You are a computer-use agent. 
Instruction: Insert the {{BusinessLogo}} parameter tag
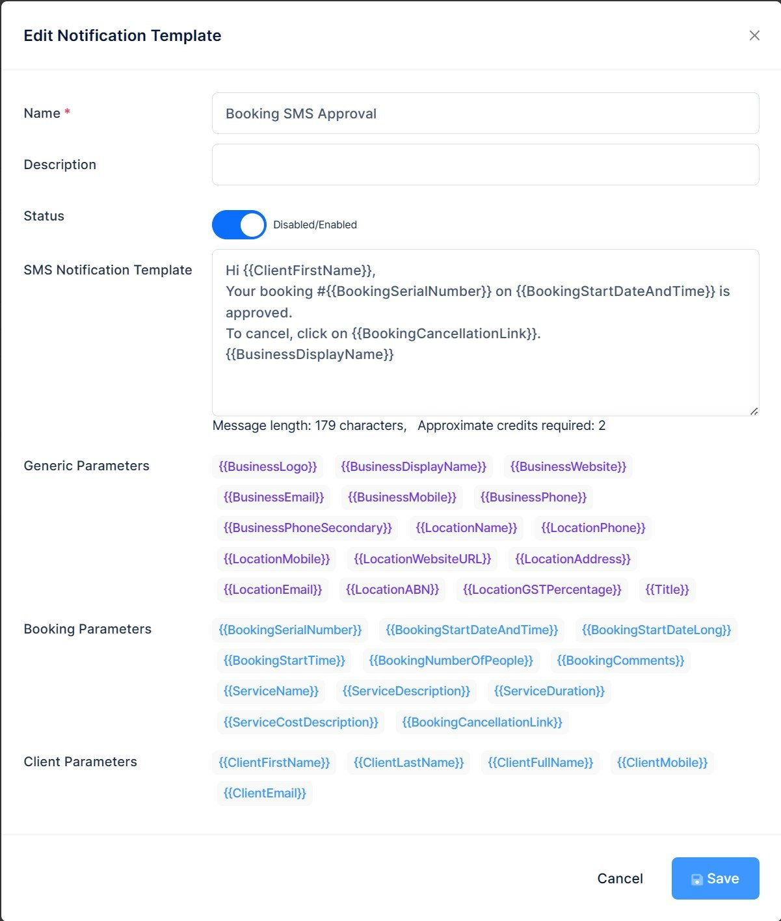[x=268, y=466]
